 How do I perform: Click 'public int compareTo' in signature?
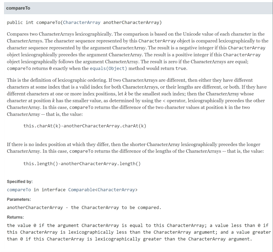point(34,22)
